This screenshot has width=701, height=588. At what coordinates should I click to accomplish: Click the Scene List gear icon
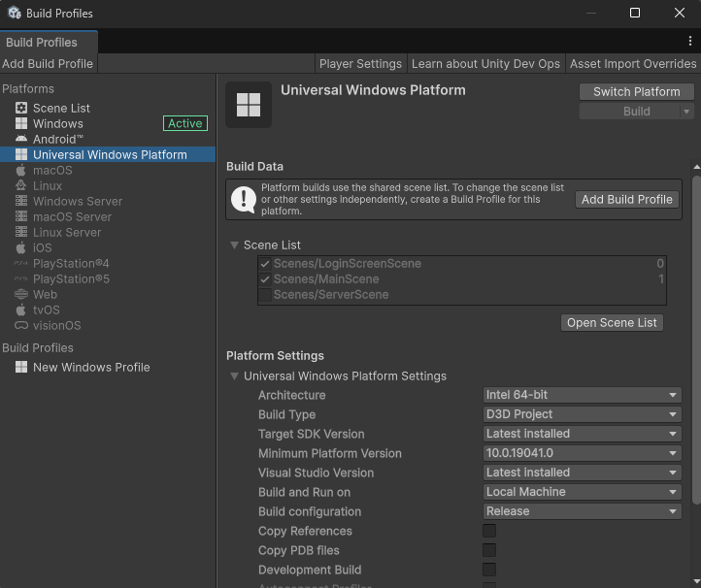21,108
